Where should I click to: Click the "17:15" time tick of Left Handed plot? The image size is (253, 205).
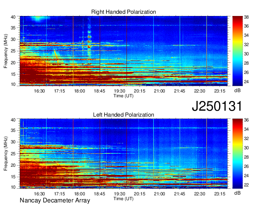tap(60, 194)
